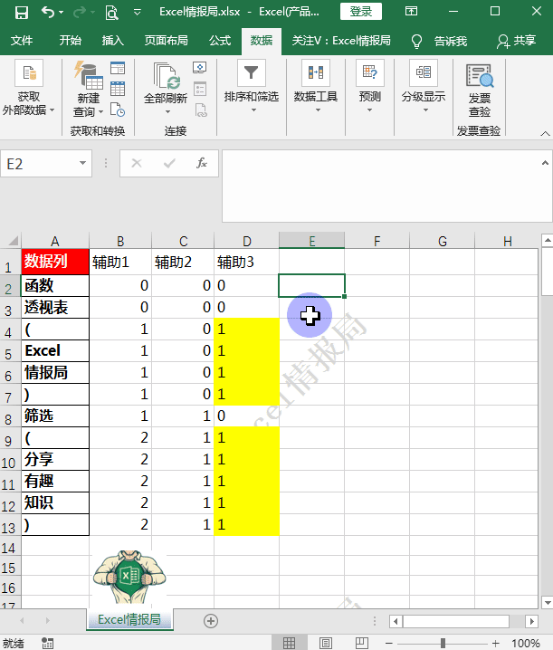Screen dimensions: 553x650
Task: Select column D header
Action: point(247,241)
